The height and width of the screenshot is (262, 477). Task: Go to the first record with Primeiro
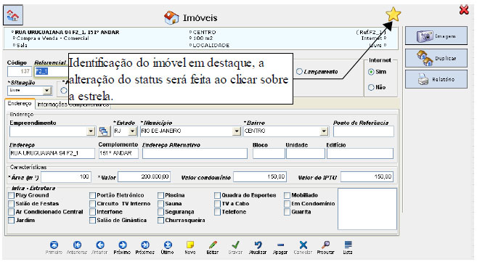click(x=54, y=245)
